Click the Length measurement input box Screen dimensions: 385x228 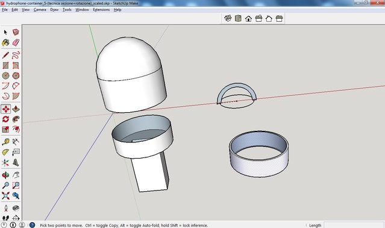point(354,225)
